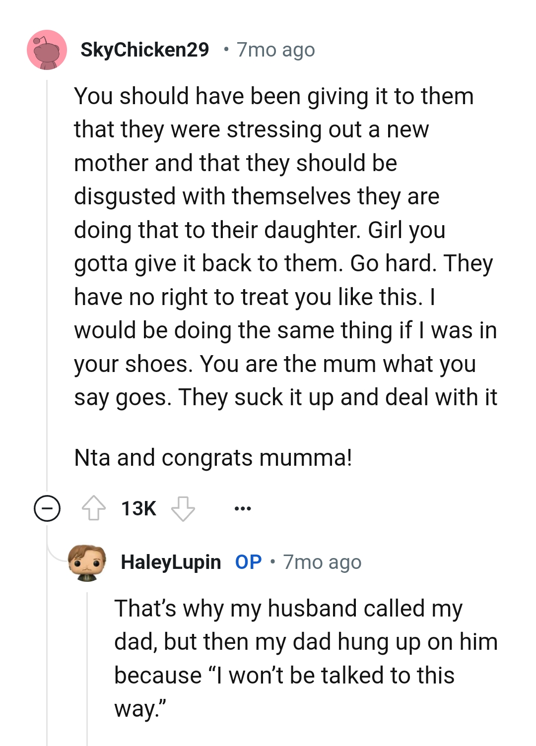
Task: Click the "Go hard." sentence in the comment
Action: coord(393,263)
